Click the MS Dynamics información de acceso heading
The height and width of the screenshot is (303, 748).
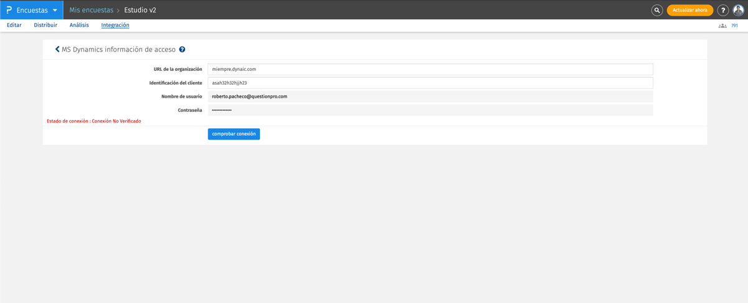point(118,49)
